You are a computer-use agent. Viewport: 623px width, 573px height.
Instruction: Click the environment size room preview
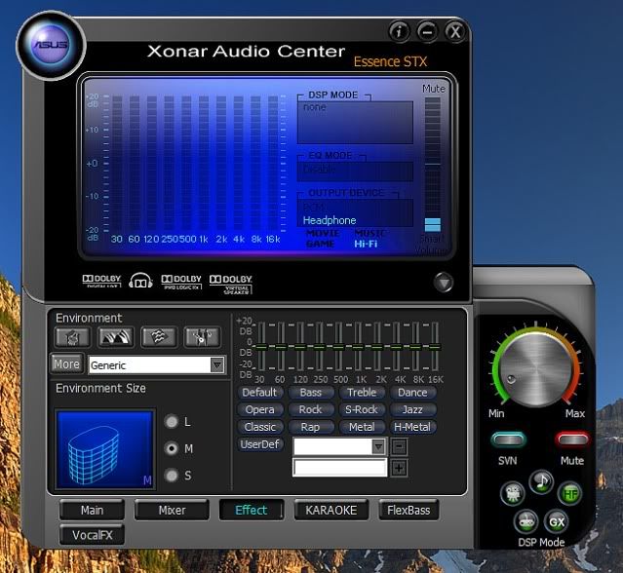(x=105, y=448)
